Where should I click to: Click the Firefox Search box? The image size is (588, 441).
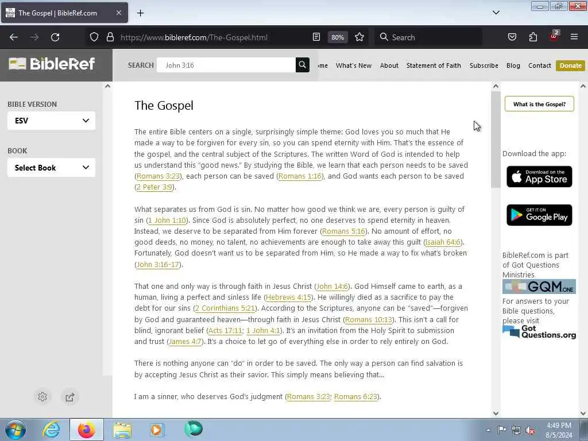(428, 37)
